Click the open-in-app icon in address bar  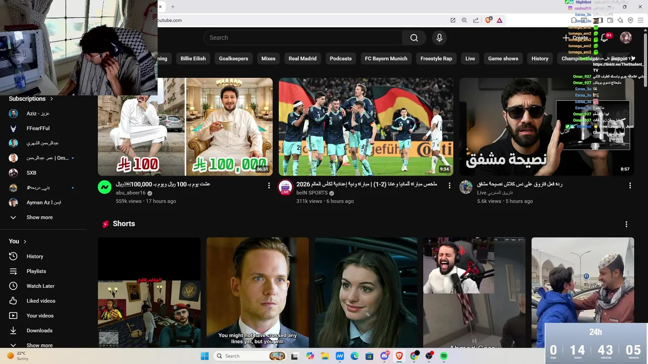(x=453, y=20)
